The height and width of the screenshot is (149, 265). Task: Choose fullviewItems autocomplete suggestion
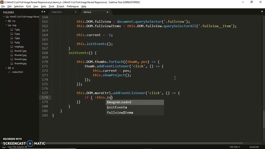pyautogui.click(x=135, y=113)
